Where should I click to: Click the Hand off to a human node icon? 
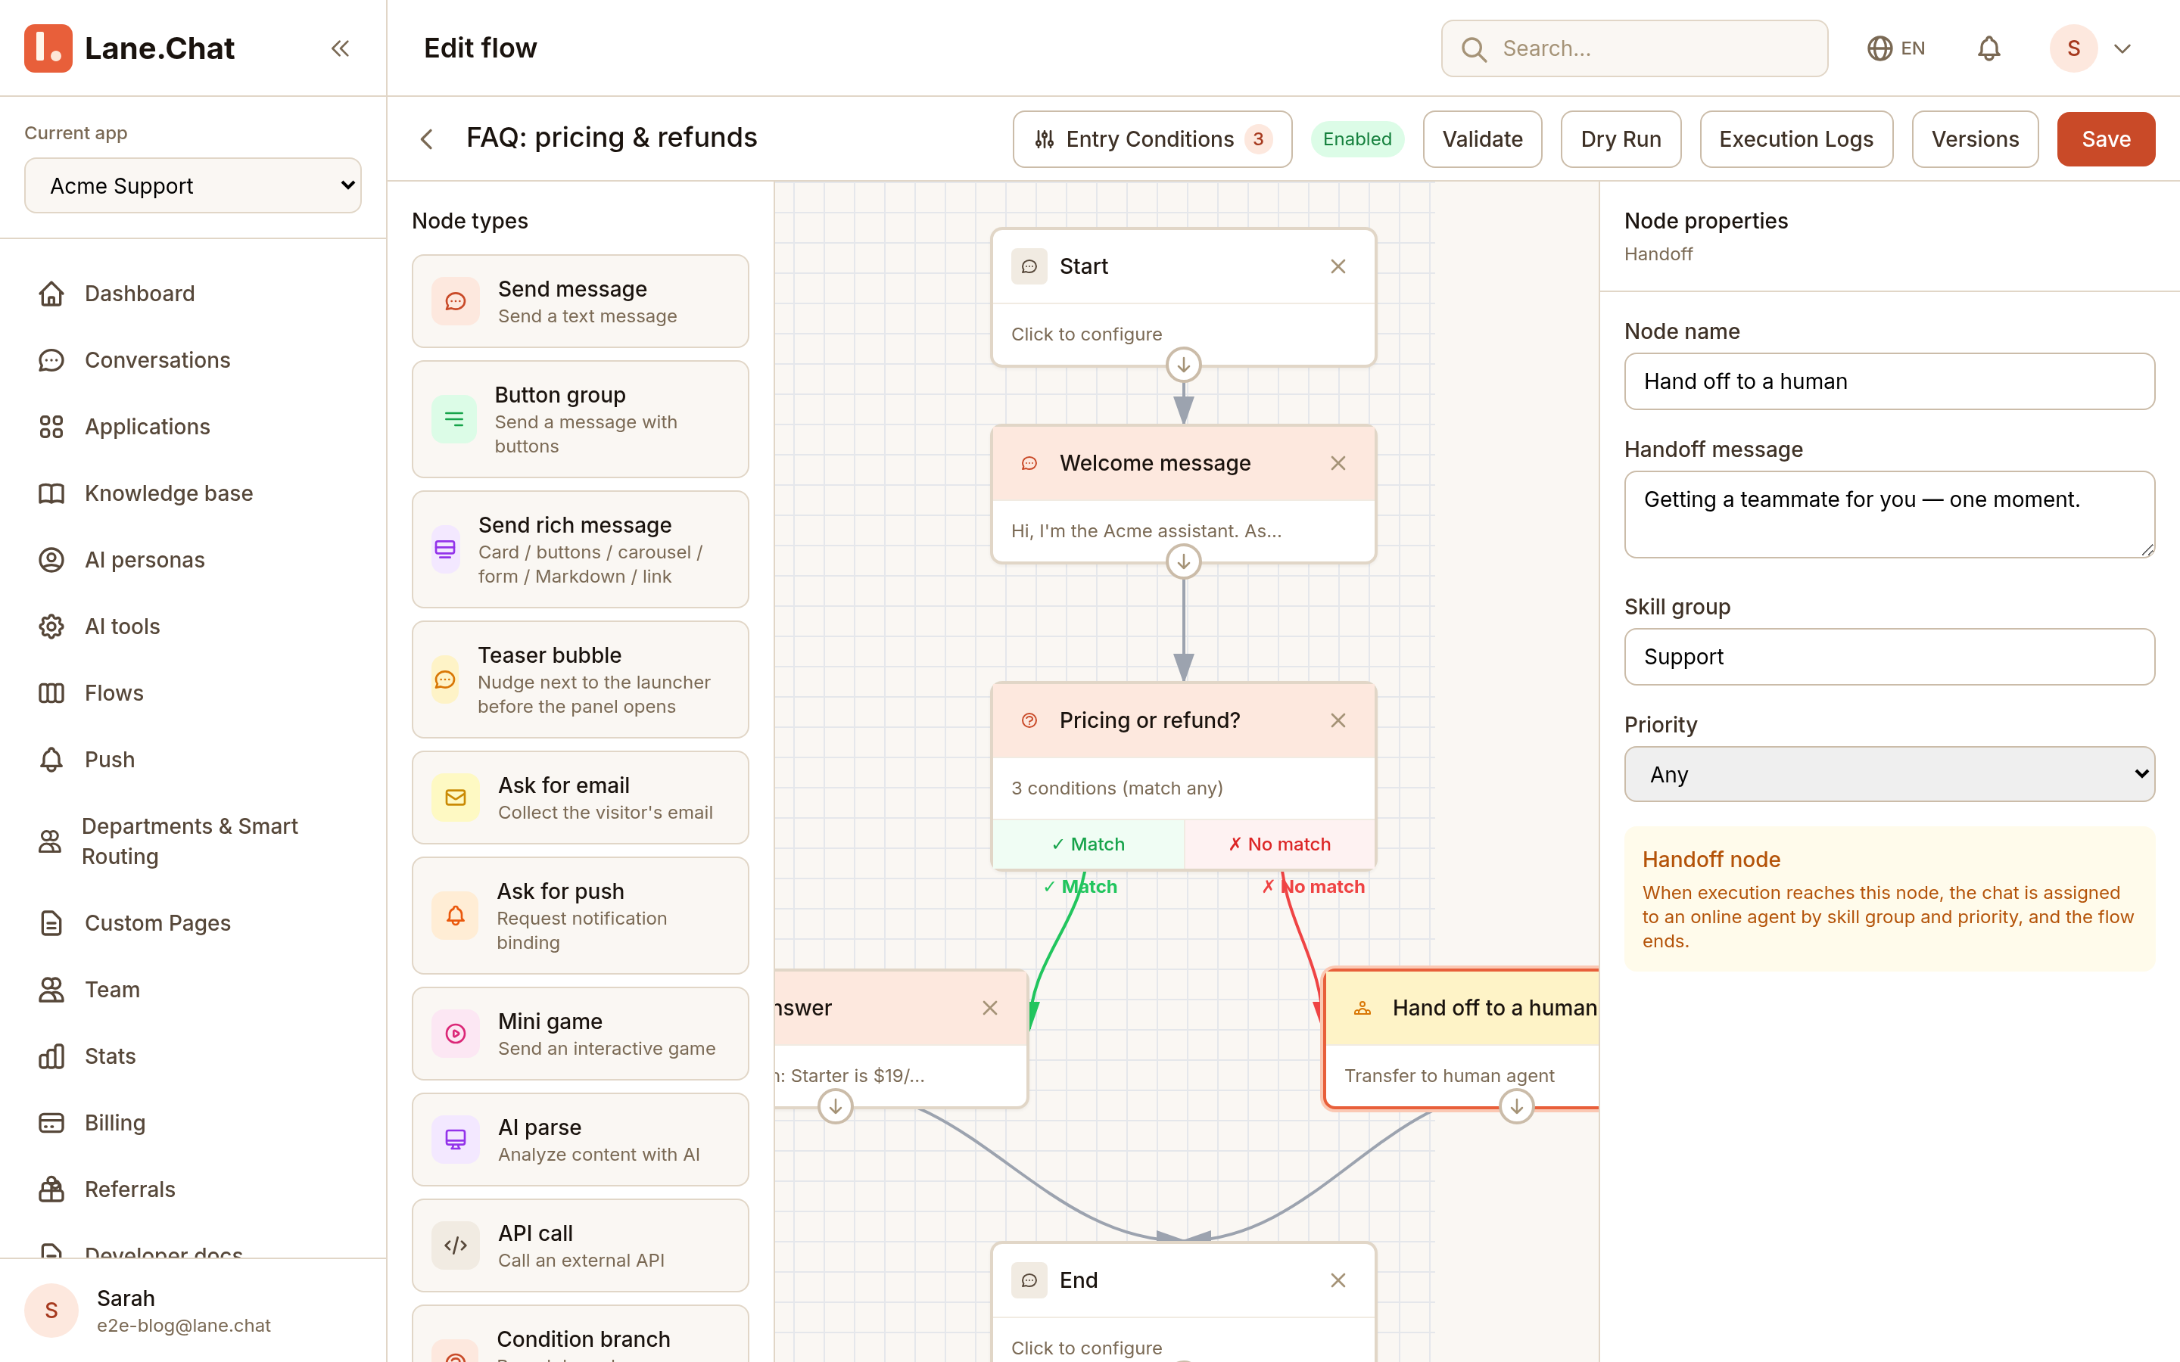click(x=1363, y=1008)
